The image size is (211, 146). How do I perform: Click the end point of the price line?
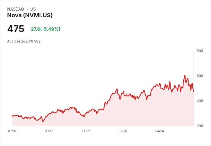click(x=194, y=91)
